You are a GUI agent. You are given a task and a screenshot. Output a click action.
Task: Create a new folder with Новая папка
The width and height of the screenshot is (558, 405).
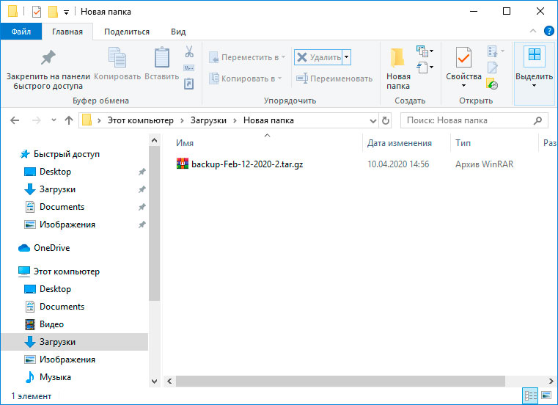[398, 70]
